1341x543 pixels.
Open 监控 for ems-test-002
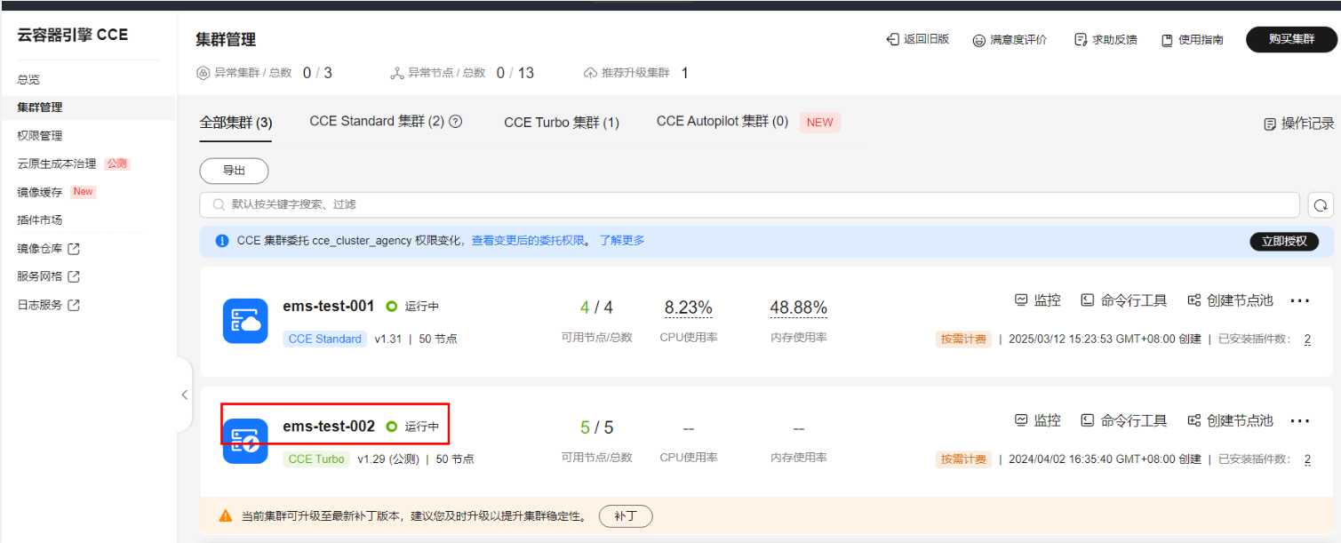[x=1038, y=420]
